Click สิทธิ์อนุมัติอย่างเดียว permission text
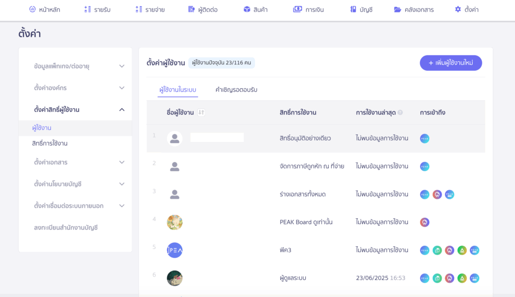The height and width of the screenshot is (297, 515). (x=305, y=138)
